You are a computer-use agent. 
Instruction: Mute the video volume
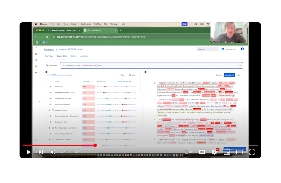53,152
